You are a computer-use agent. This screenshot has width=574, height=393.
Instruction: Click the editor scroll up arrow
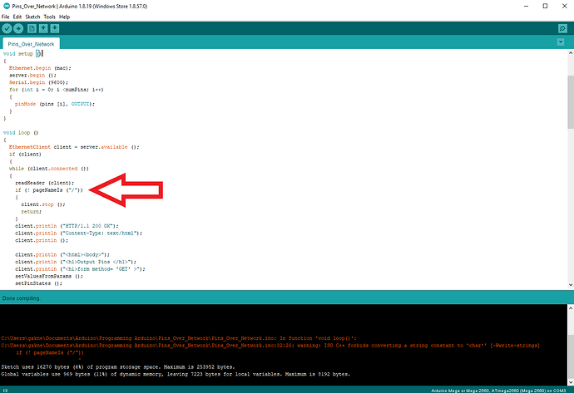(x=571, y=53)
